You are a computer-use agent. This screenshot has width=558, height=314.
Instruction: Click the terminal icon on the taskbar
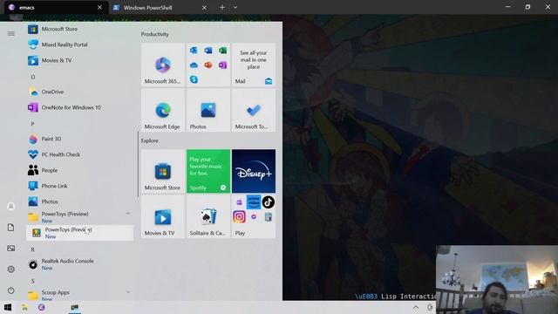(75, 307)
